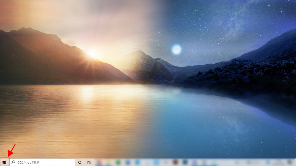This screenshot has height=166, width=296.
Task: Click the taskbar search box
Action: click(x=42, y=162)
